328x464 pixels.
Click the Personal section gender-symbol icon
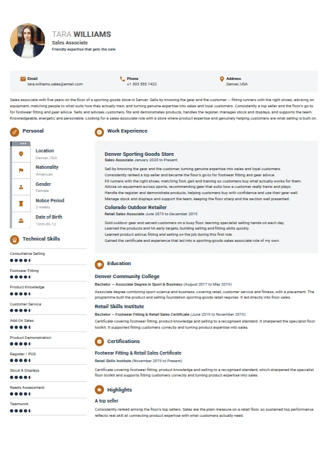[14, 132]
